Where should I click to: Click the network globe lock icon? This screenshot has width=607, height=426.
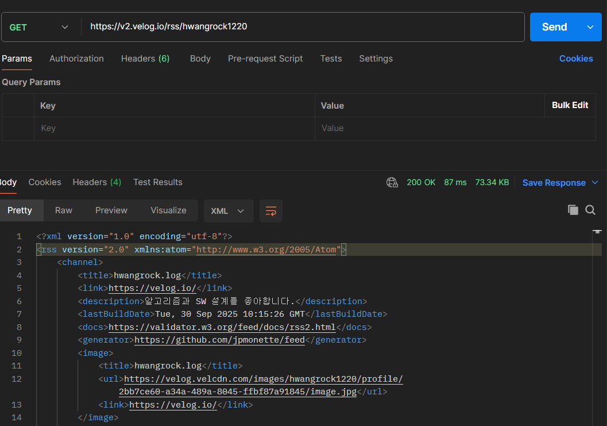click(x=392, y=182)
